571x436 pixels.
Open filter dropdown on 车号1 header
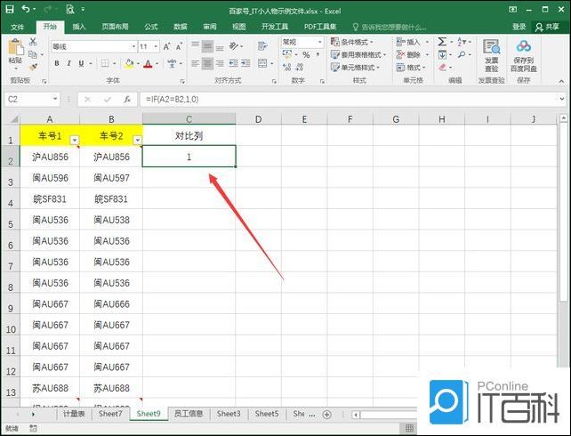(75, 140)
